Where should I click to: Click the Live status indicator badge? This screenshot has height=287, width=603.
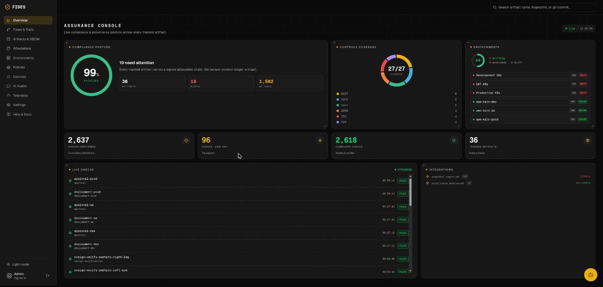(579, 28)
